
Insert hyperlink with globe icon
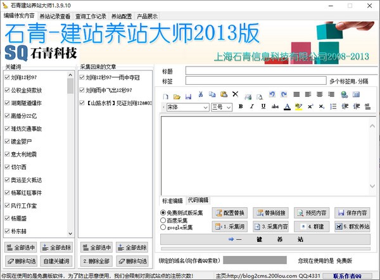(344, 94)
